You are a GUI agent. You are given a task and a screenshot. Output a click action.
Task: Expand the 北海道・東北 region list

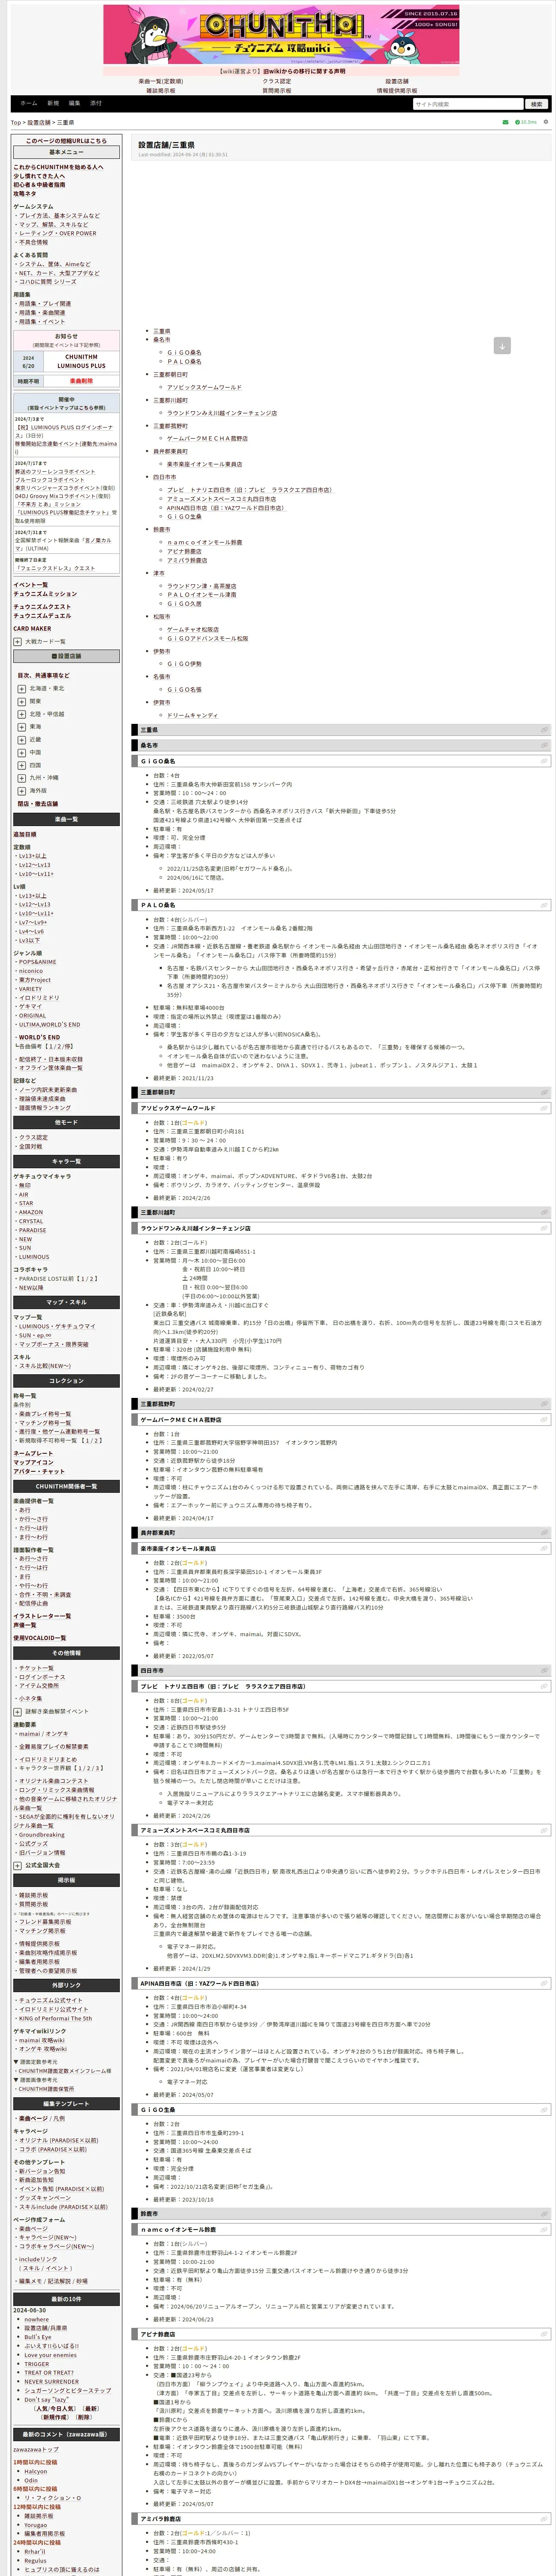(x=22, y=689)
